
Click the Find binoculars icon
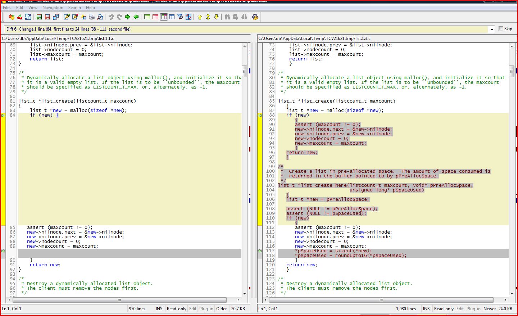[227, 17]
